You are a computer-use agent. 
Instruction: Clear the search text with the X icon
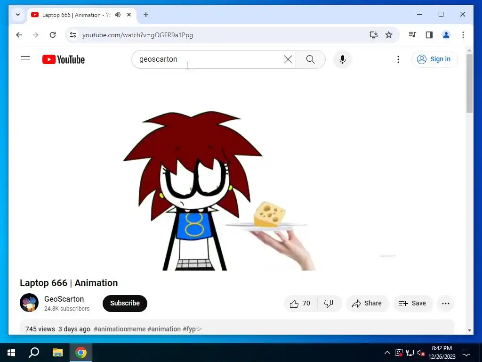288,59
